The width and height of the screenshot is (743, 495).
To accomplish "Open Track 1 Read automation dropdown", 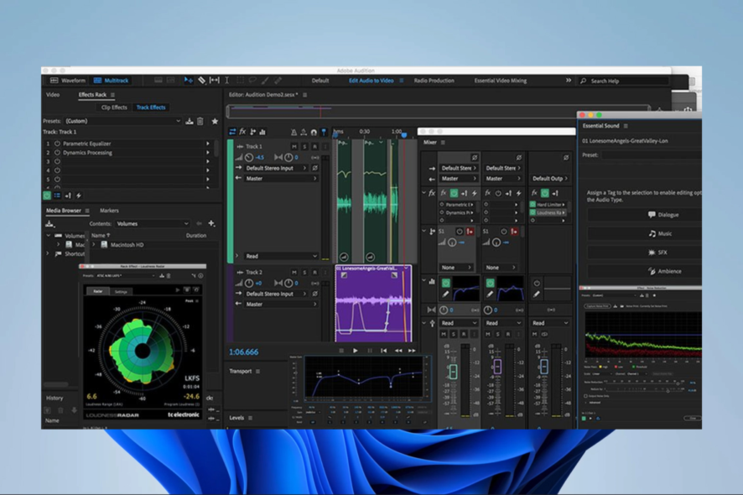I will pos(281,256).
